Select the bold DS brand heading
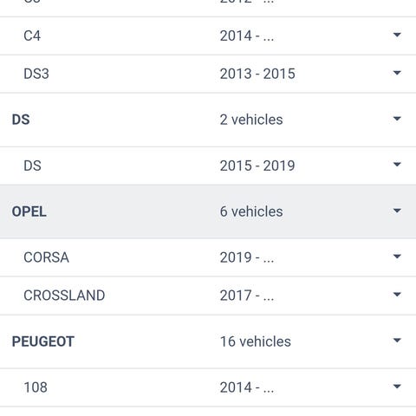The image size is (416, 416). click(x=21, y=120)
